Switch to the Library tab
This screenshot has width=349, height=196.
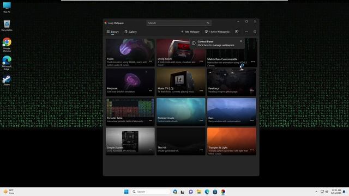click(x=113, y=32)
